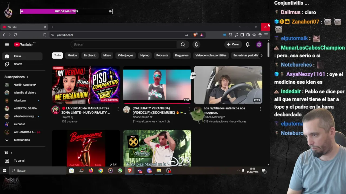Open Alba Lara subscription channel
This screenshot has height=194, width=346.
[x=22, y=101]
